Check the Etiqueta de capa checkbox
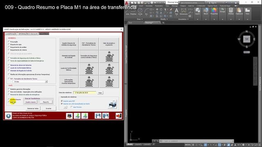The height and width of the screenshot is (147, 262). pos(9,45)
